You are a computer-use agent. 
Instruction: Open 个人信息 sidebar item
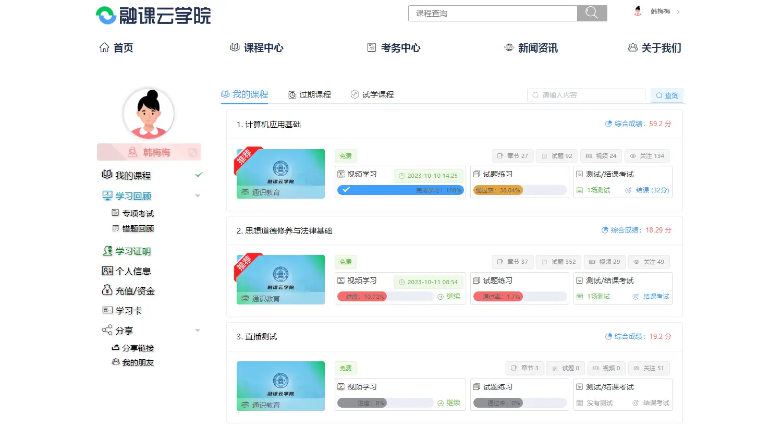(x=127, y=271)
